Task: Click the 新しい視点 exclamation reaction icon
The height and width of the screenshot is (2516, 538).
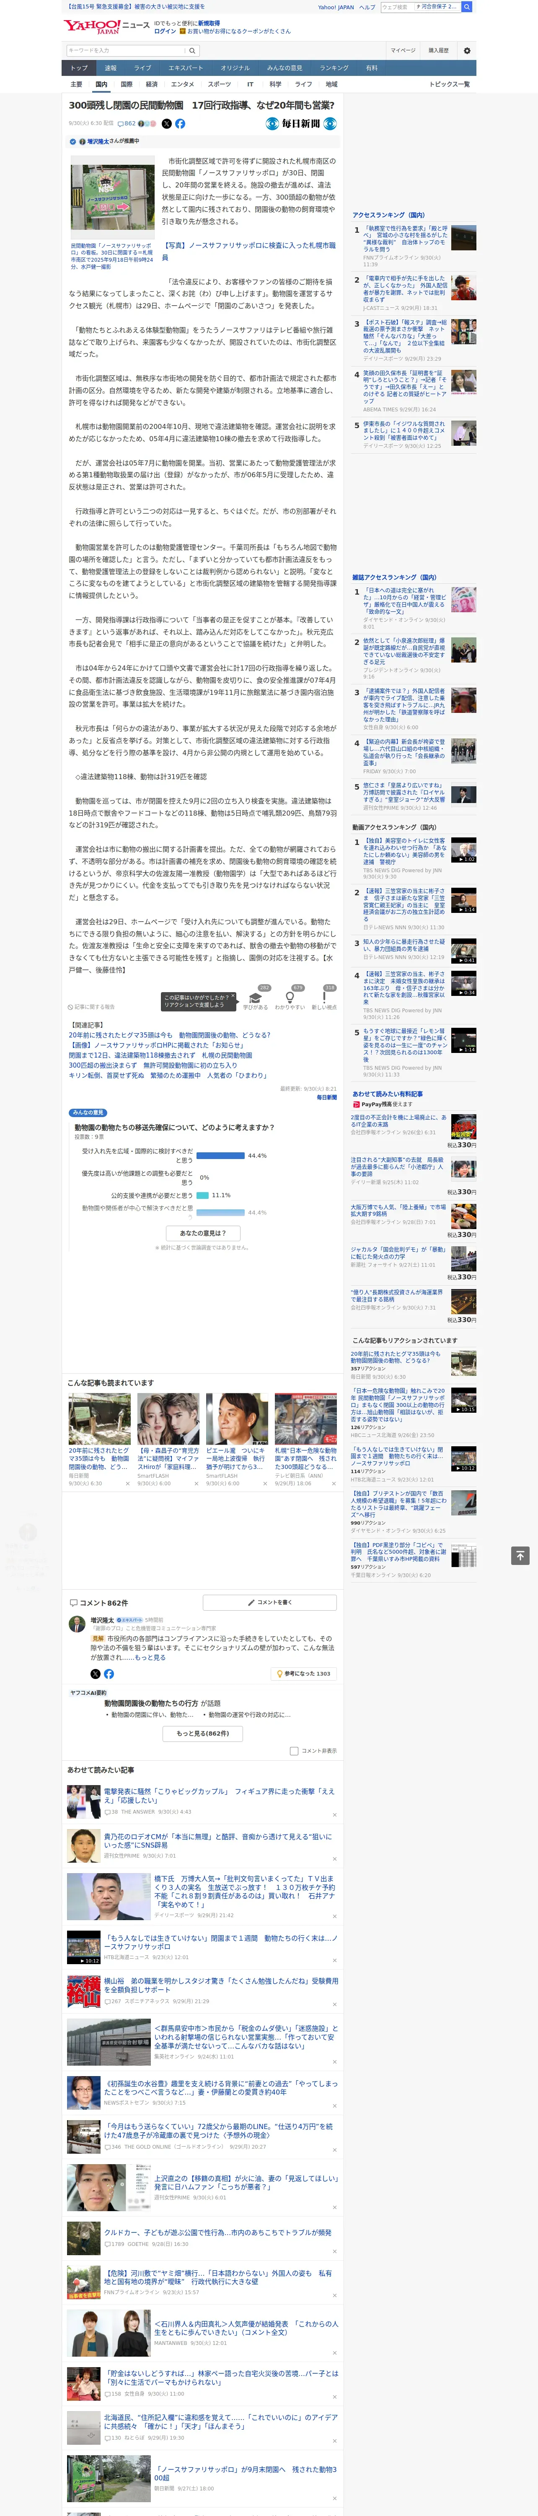Action: (x=324, y=996)
